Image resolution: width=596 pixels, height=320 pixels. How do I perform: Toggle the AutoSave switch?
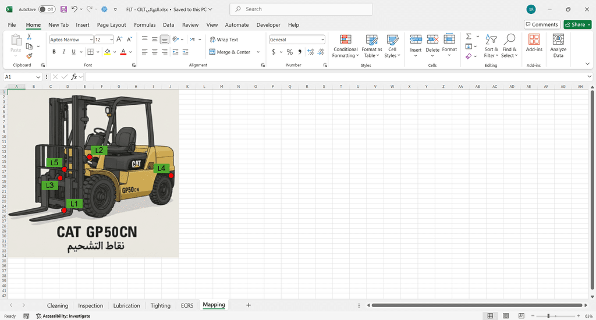tap(47, 9)
